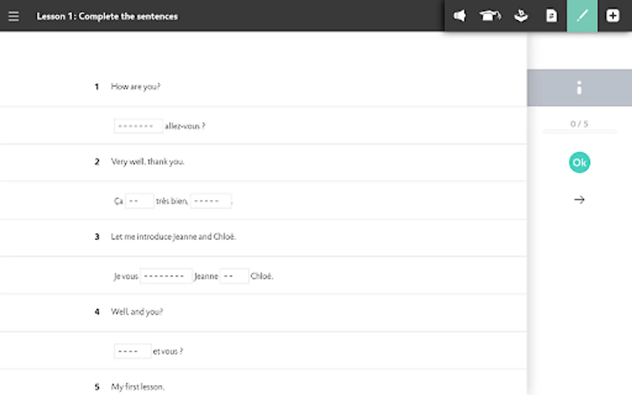Click the blank after "Ça"
The image size is (632, 395).
[139, 201]
